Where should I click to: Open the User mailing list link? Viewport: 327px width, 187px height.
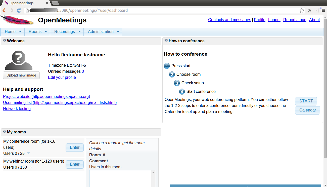pyautogui.click(x=60, y=103)
